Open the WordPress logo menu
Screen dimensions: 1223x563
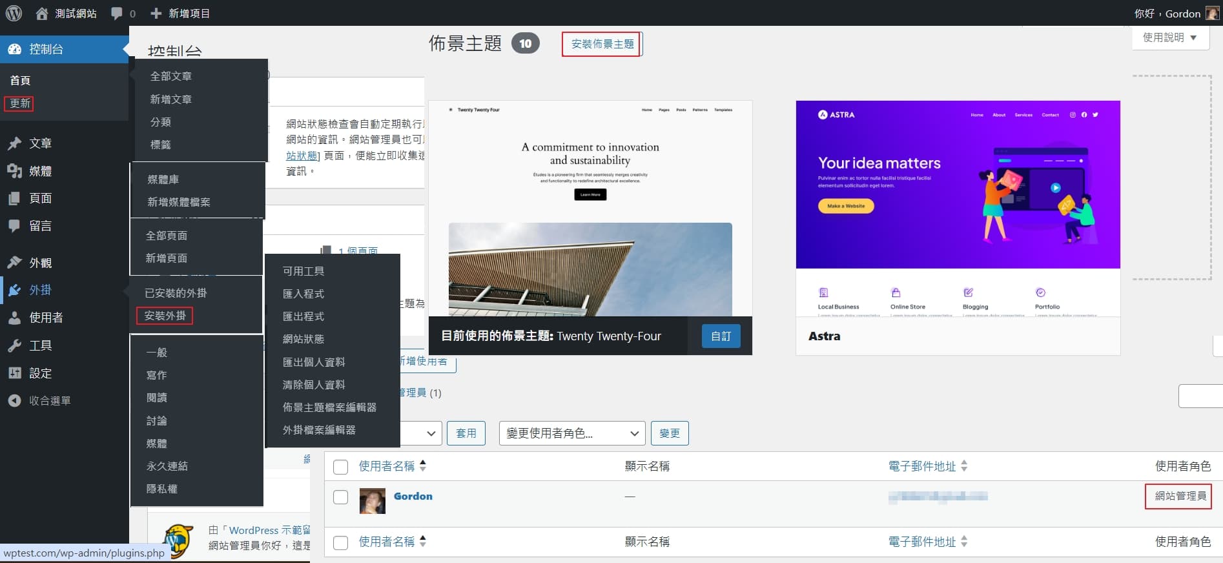(14, 13)
